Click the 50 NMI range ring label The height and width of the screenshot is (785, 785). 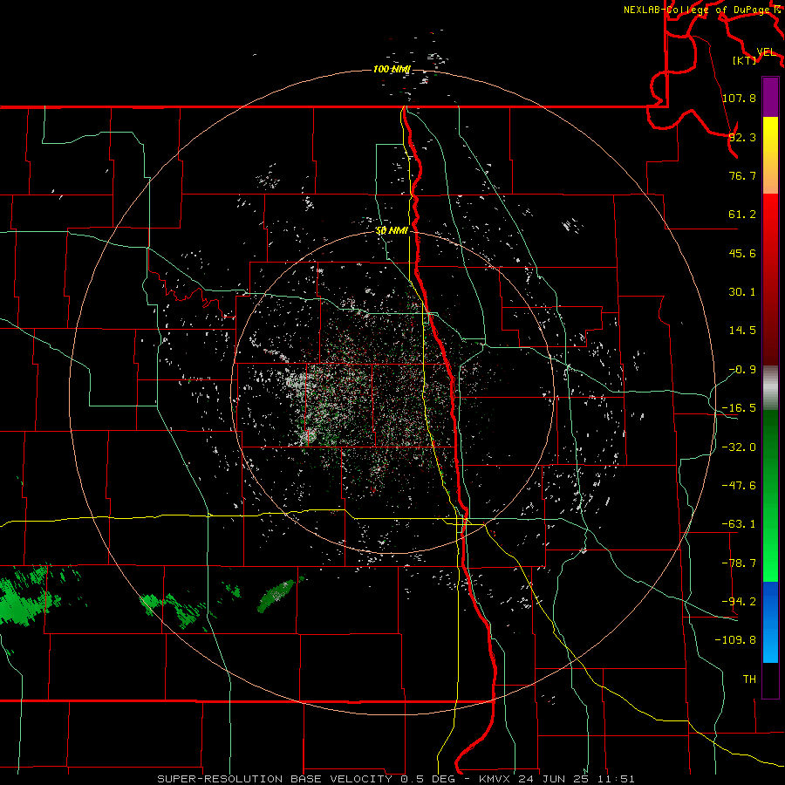pos(392,231)
